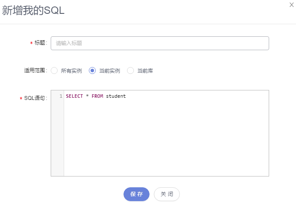Dismiss the dialog using the 关闭 button

[x=167, y=194]
